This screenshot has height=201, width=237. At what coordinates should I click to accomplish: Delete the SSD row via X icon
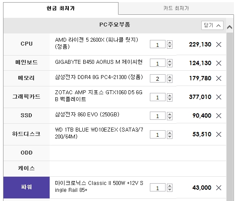pyautogui.click(x=219, y=115)
